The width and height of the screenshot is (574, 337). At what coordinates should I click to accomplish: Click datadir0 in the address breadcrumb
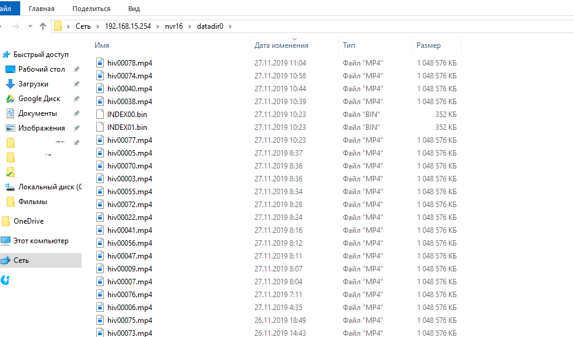click(210, 26)
